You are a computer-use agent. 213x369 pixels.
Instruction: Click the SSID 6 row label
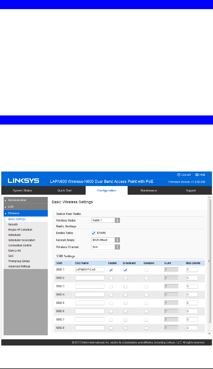61,311
